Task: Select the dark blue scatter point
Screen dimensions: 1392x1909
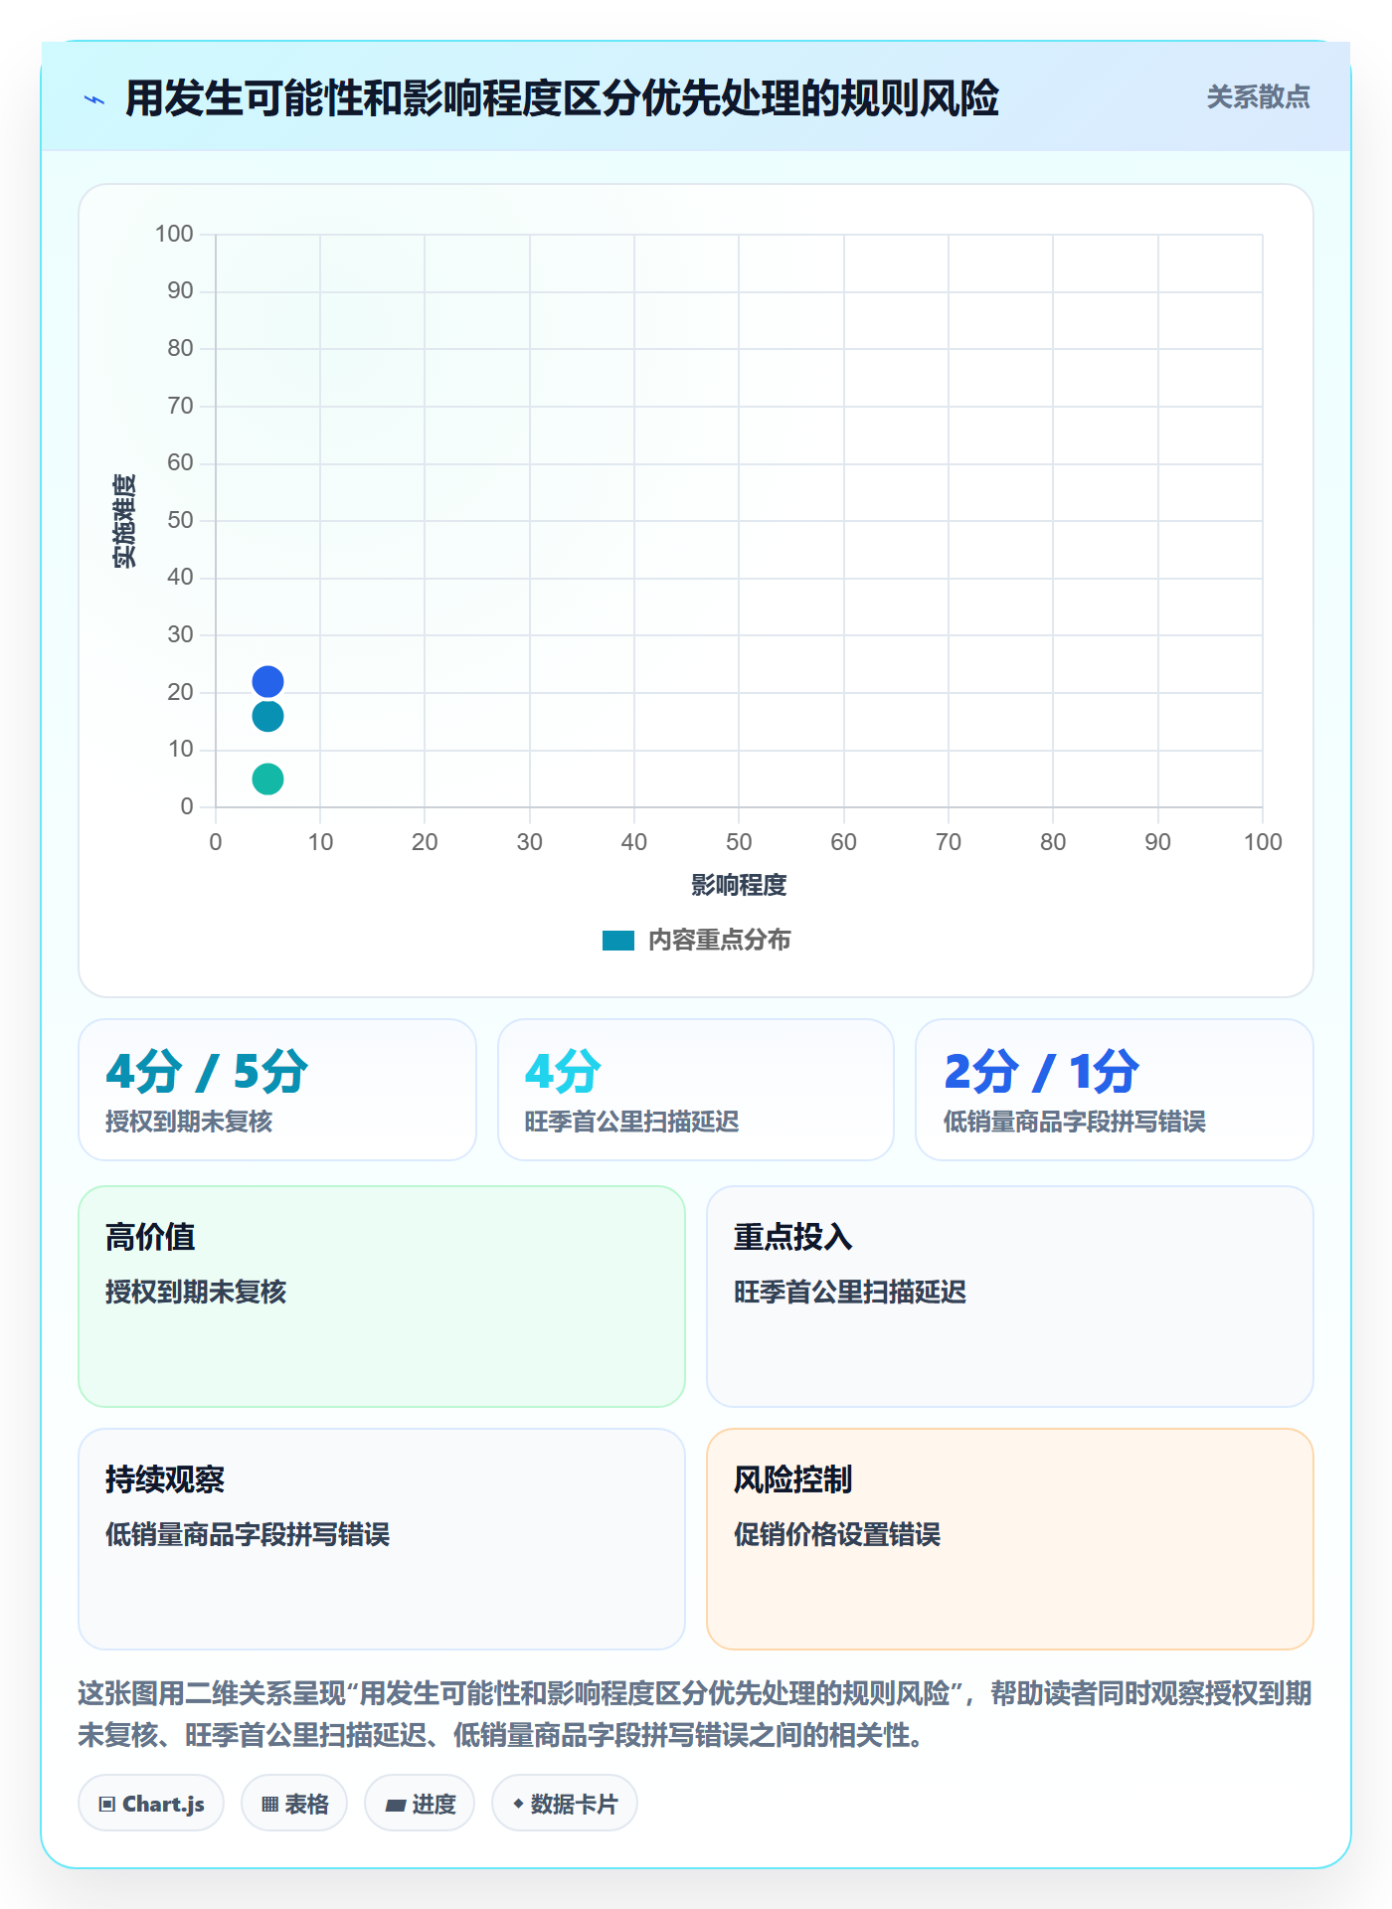Action: (x=267, y=681)
